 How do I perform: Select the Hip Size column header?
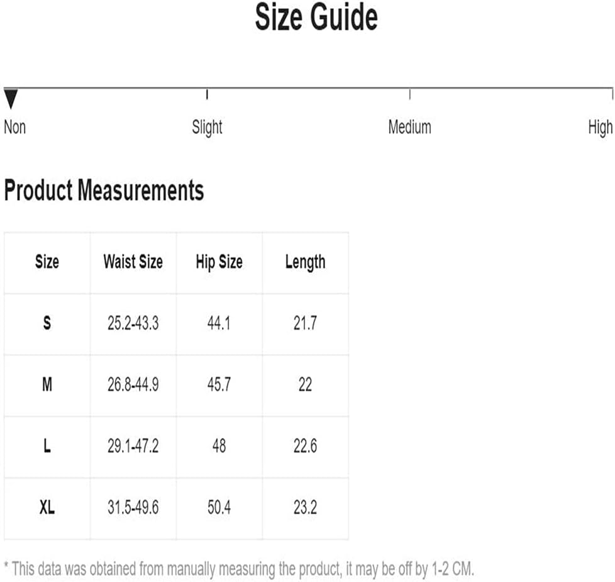[219, 262]
